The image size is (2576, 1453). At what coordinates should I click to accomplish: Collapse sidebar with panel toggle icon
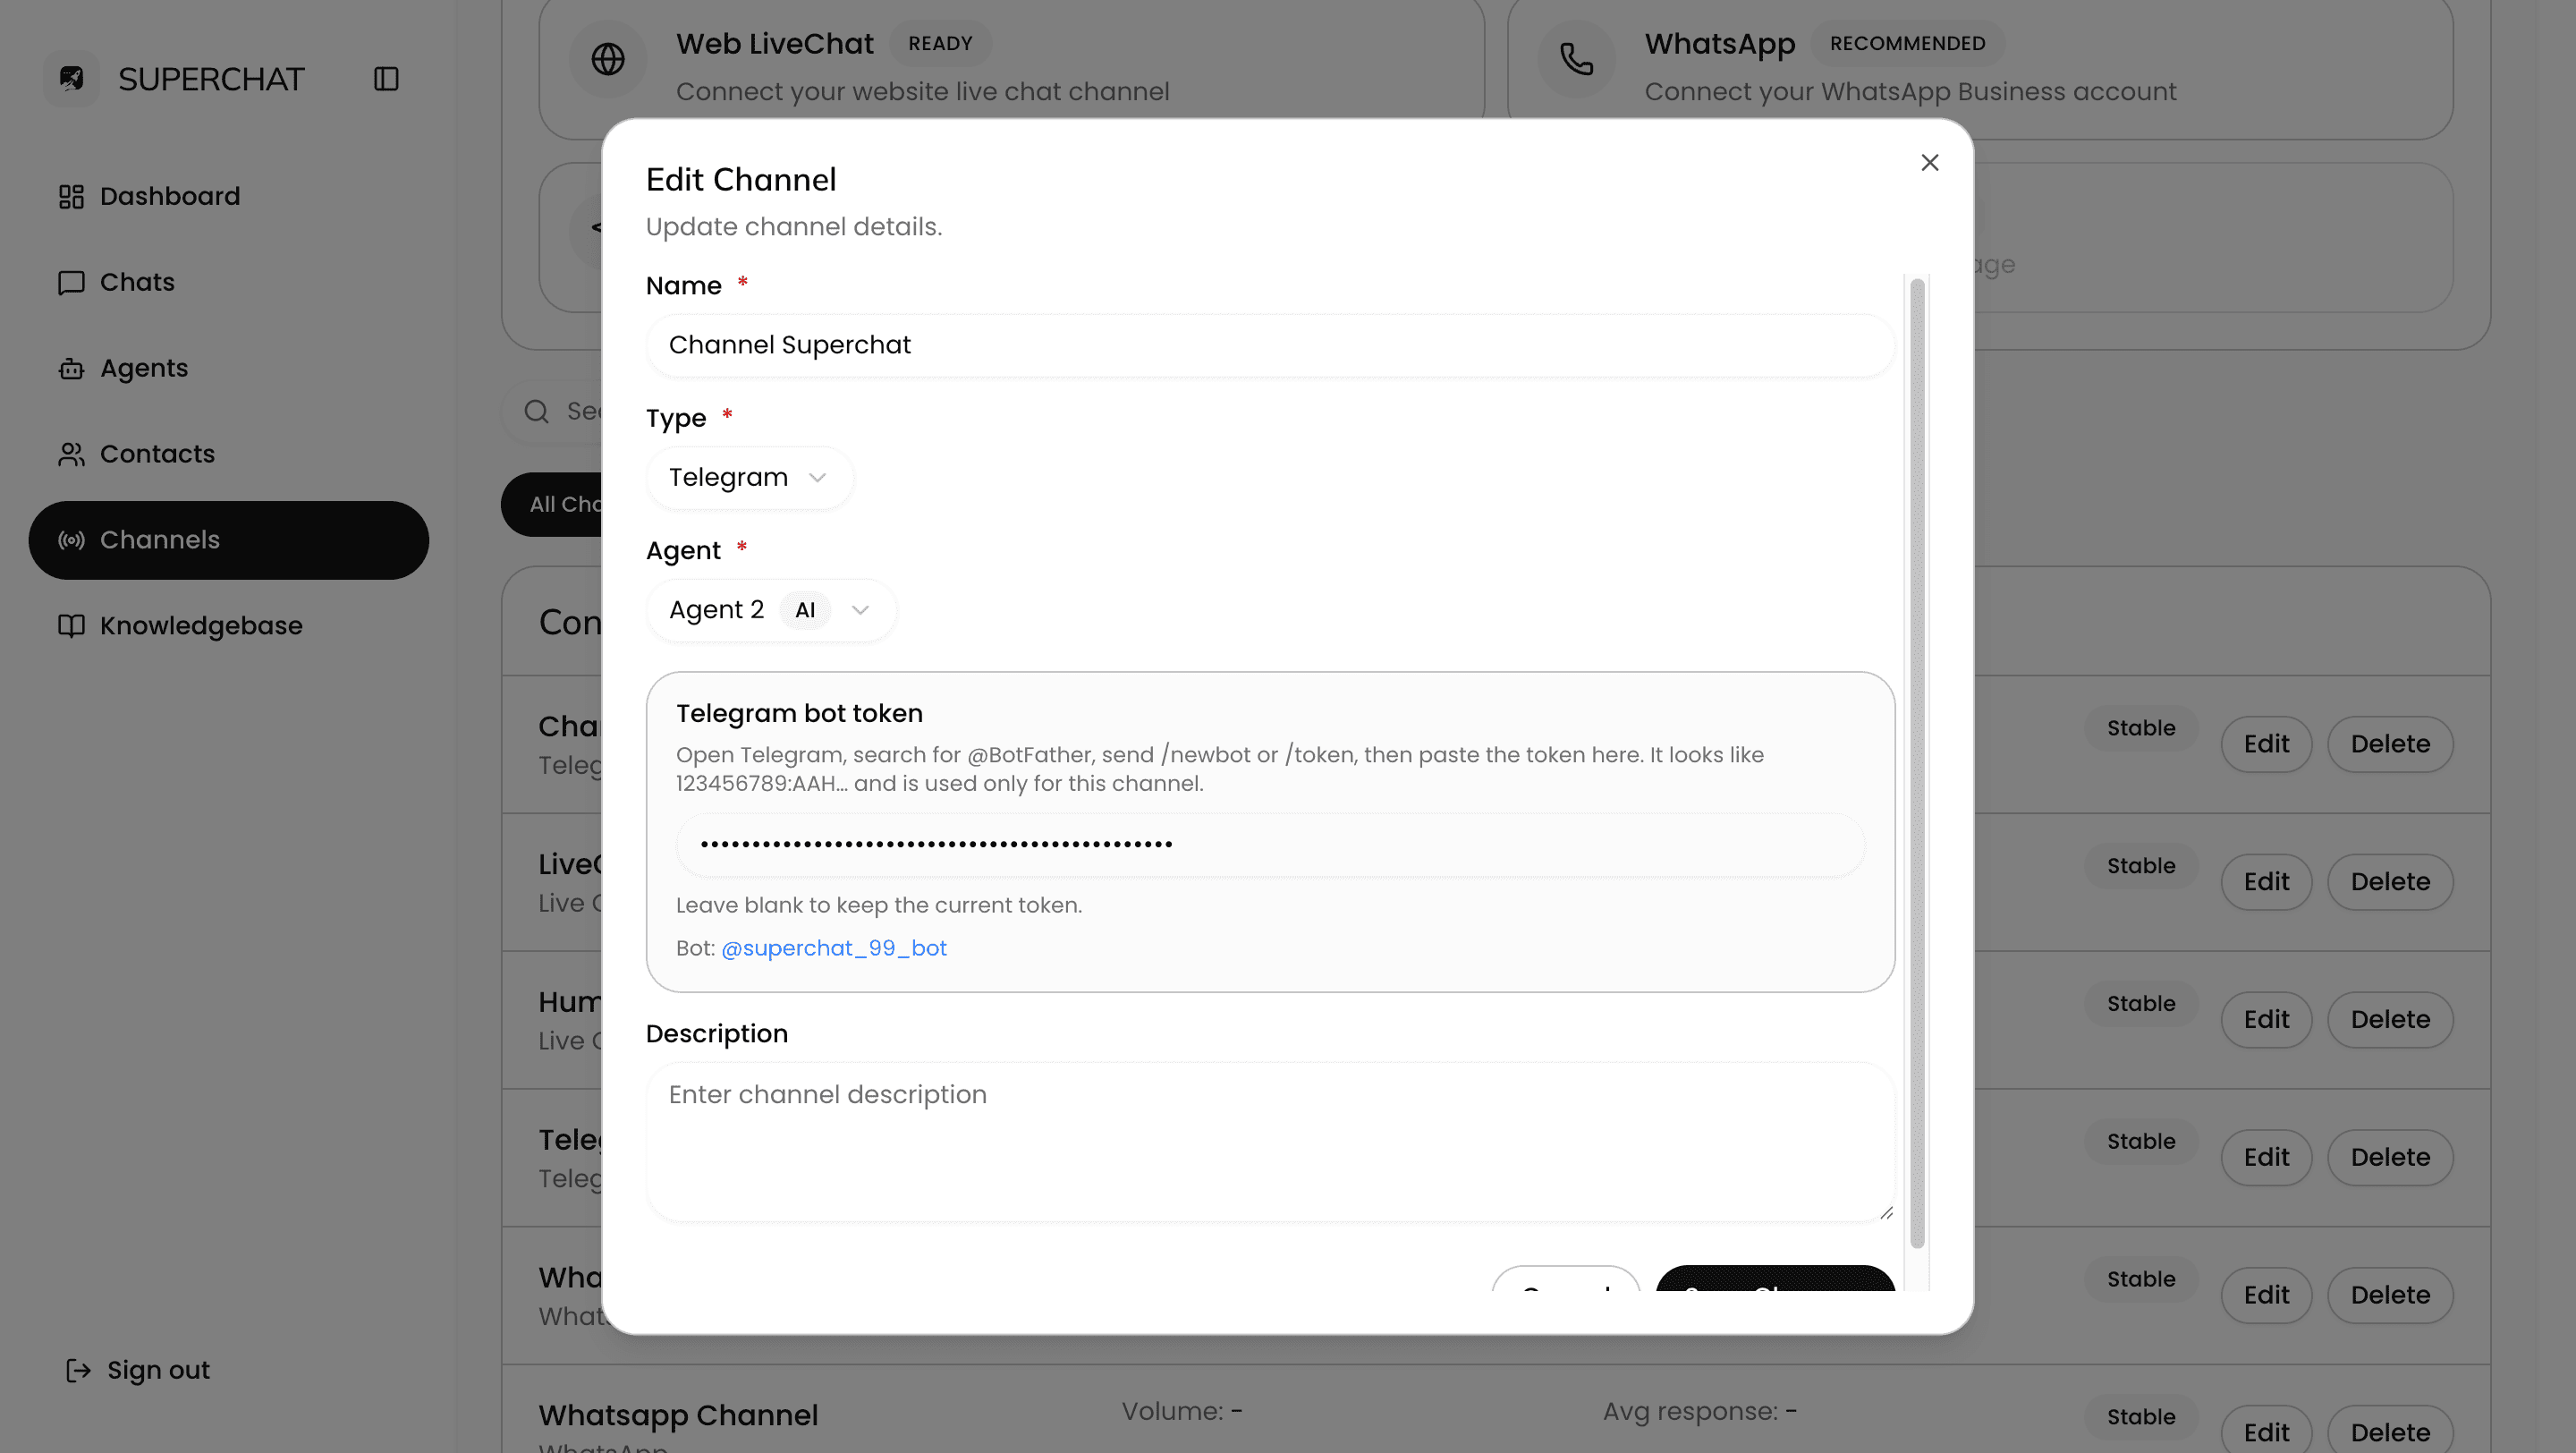point(386,79)
